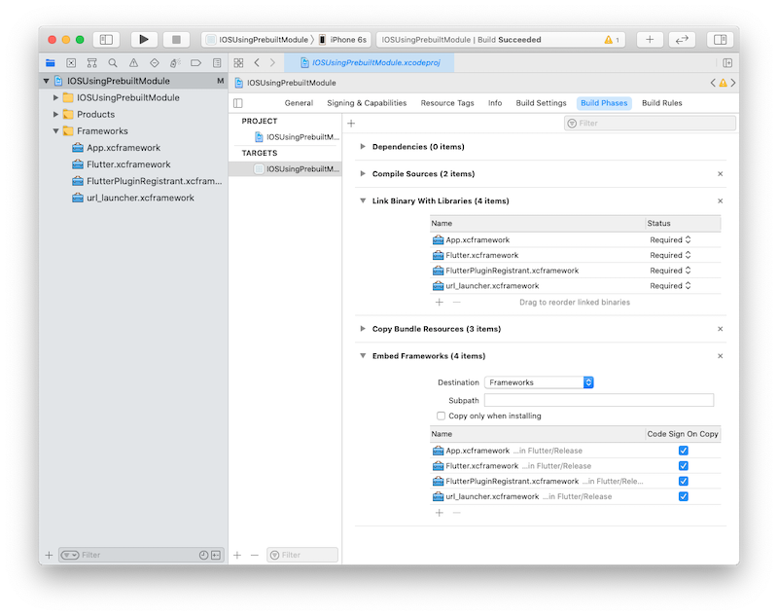Expand Products folder in navigator
Image resolution: width=778 pixels, height=616 pixels.
(55, 114)
